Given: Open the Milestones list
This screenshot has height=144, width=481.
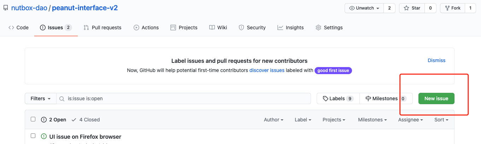Looking at the screenshot, I should [386, 99].
